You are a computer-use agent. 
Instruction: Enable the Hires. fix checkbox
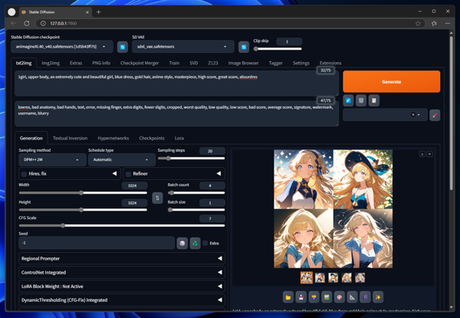pos(24,174)
